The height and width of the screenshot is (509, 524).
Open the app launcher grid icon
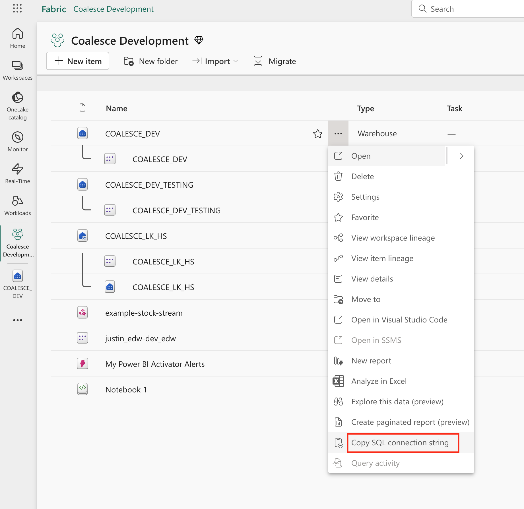[x=17, y=9]
